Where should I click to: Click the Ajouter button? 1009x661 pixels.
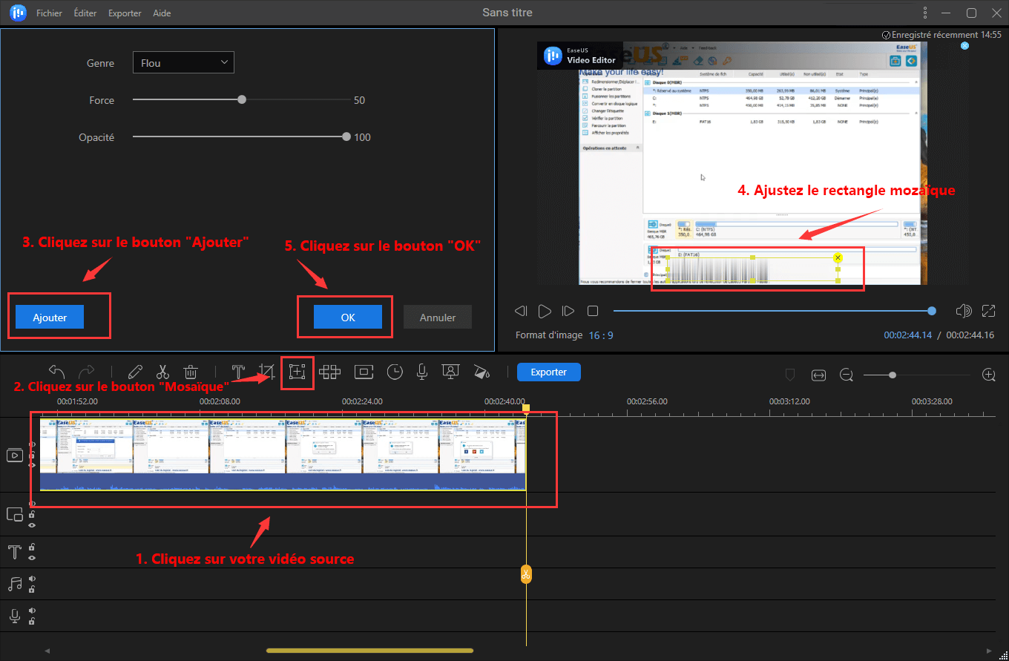click(50, 317)
